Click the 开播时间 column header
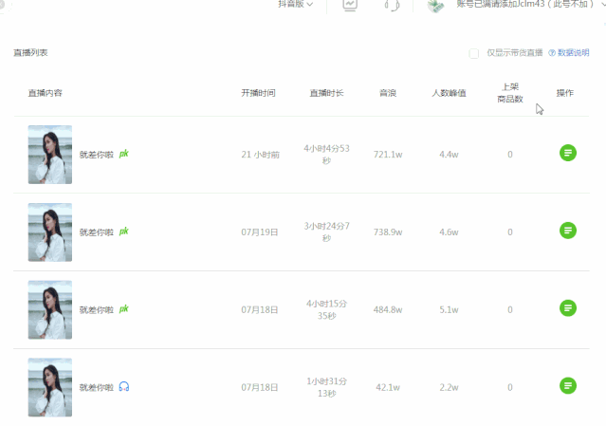 (x=258, y=93)
